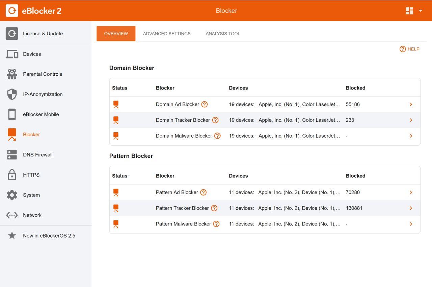Expand the Domain Malware Blocker row chevron

pos(411,136)
